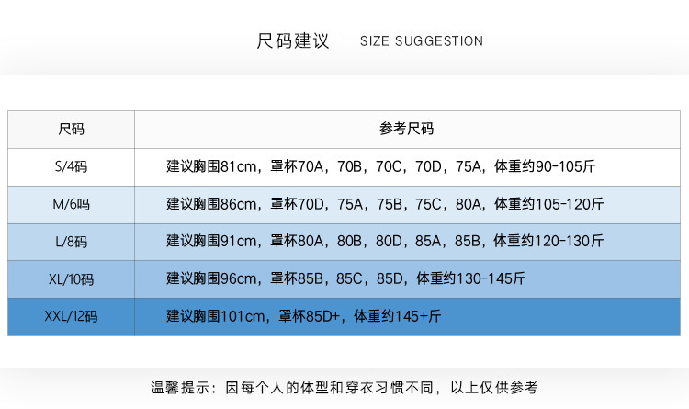Click the S/4码 size cell
The height and width of the screenshot is (409, 689).
tap(71, 166)
